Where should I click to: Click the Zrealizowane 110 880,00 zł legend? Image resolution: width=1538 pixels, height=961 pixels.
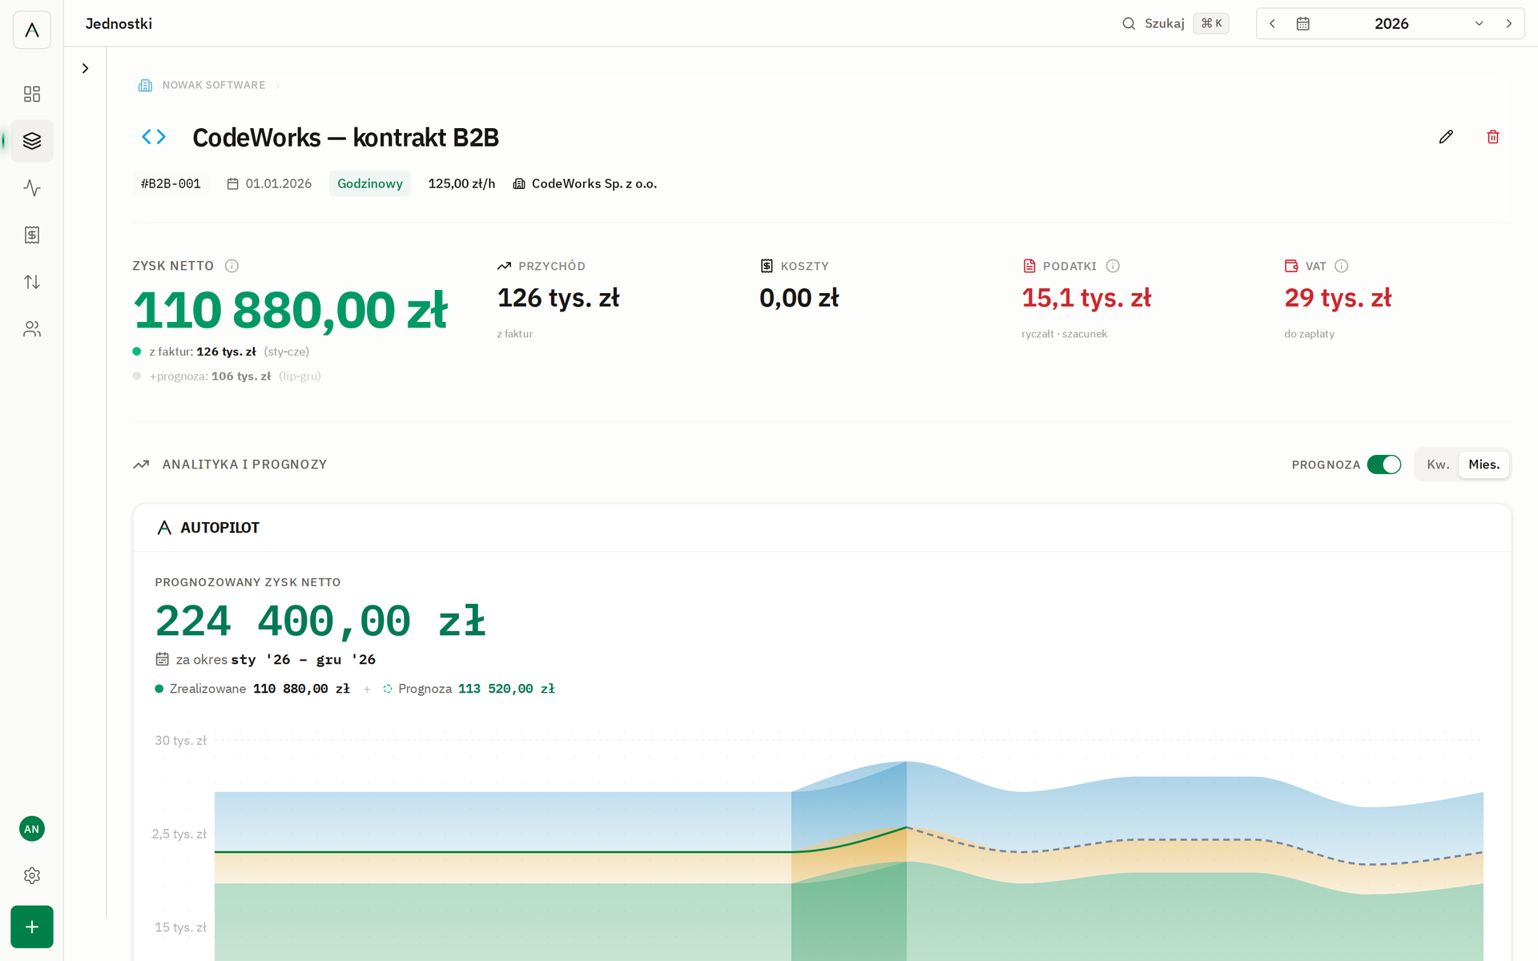(252, 689)
